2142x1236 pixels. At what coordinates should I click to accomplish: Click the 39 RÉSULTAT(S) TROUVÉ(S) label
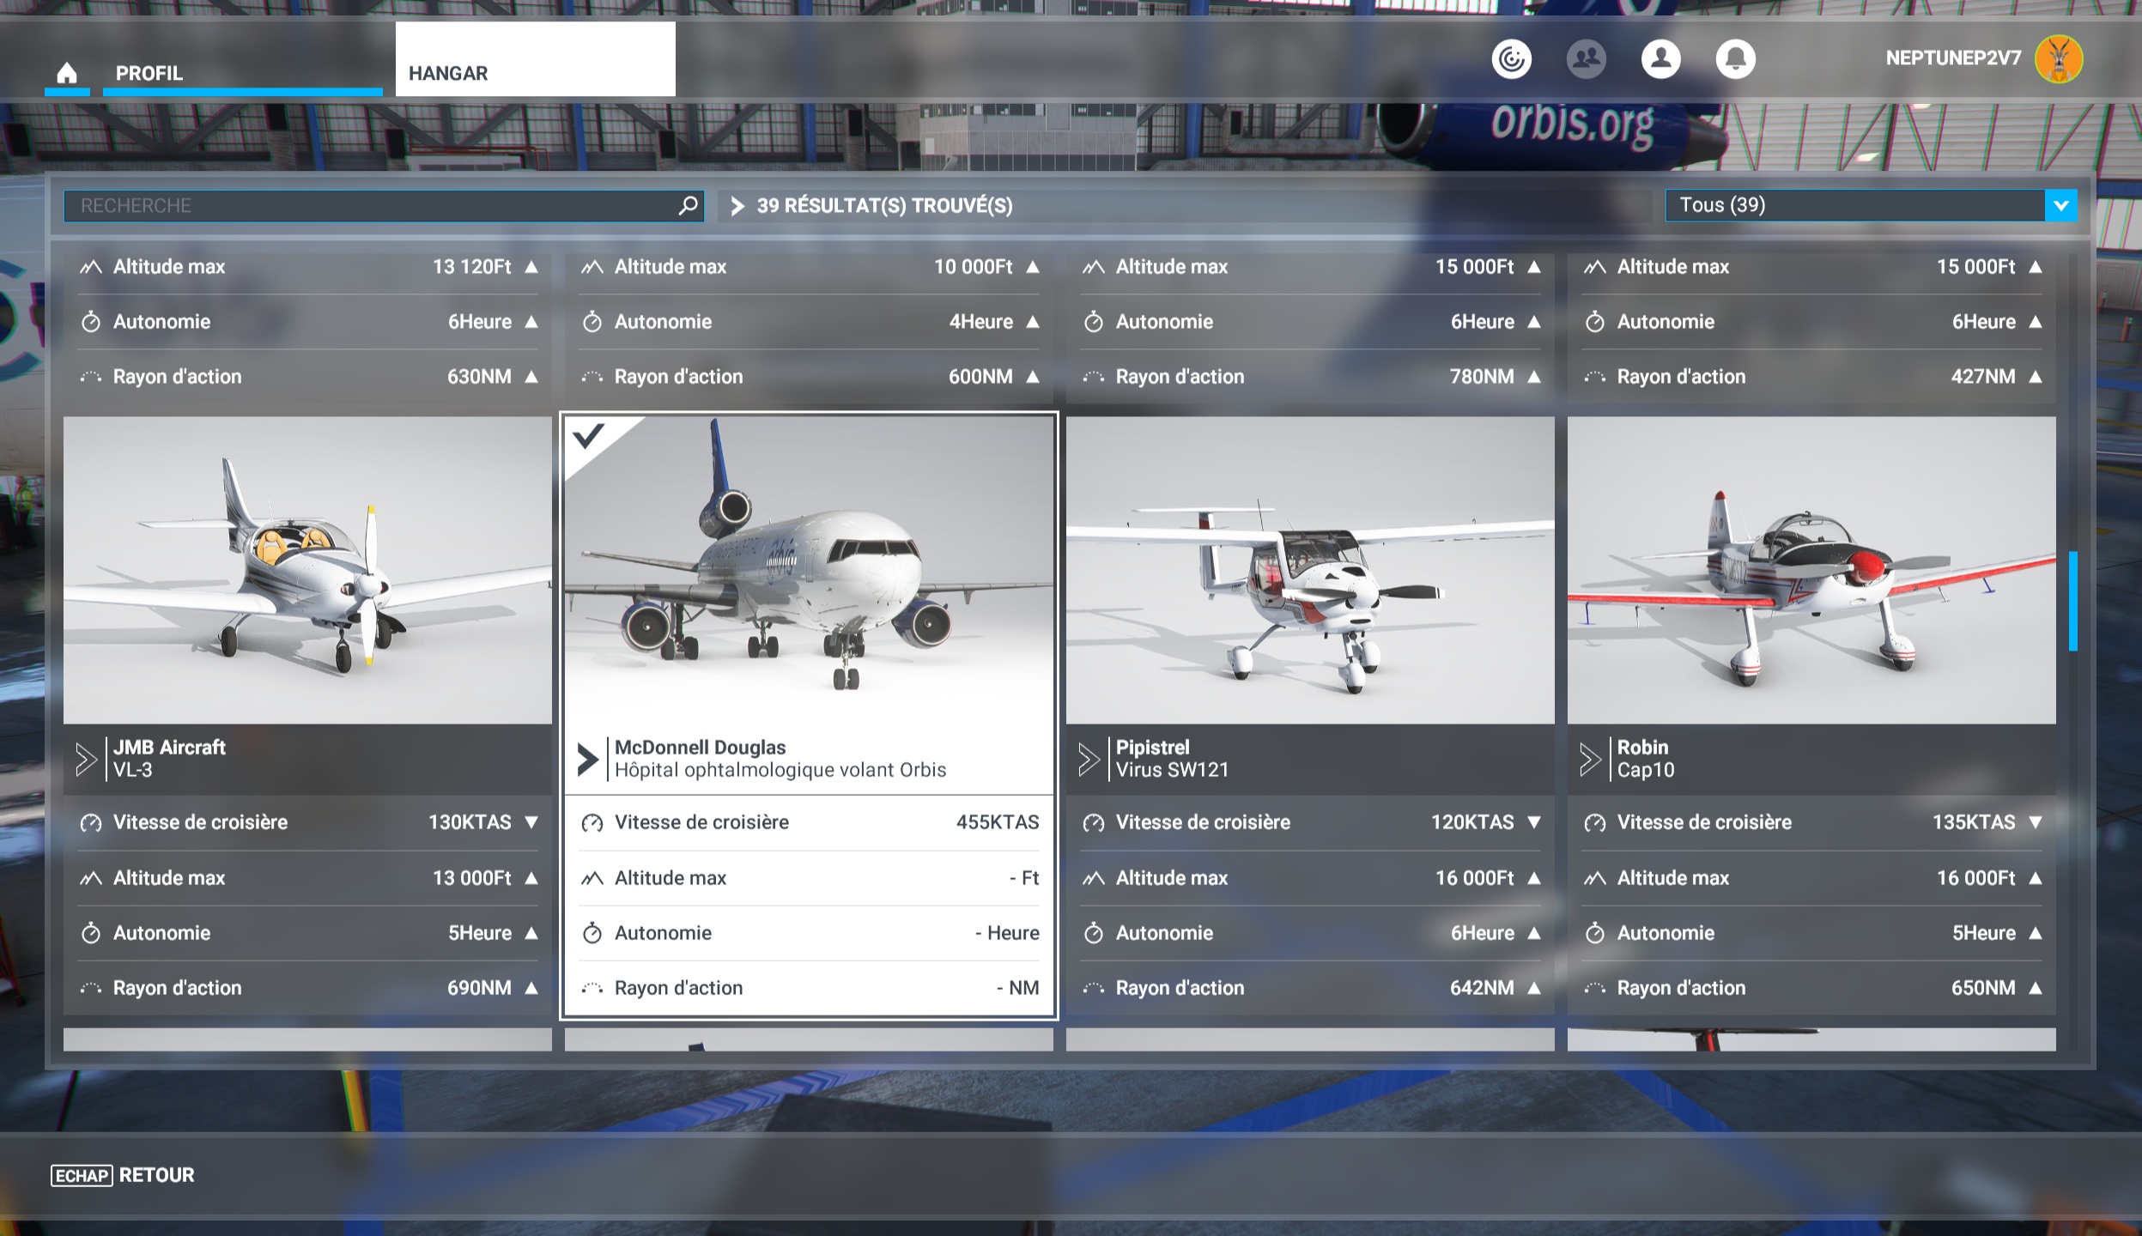[885, 206]
